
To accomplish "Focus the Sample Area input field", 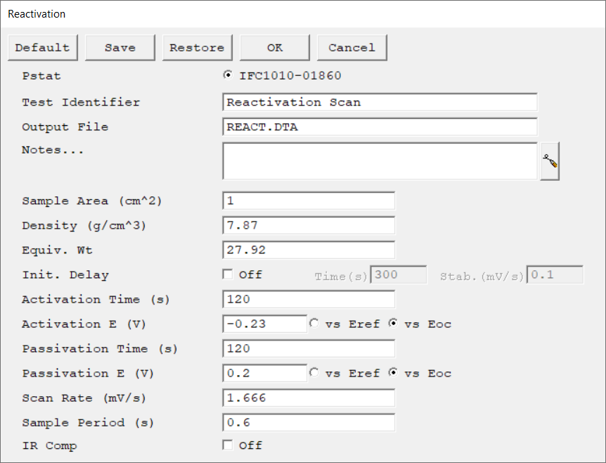I will tap(309, 201).
